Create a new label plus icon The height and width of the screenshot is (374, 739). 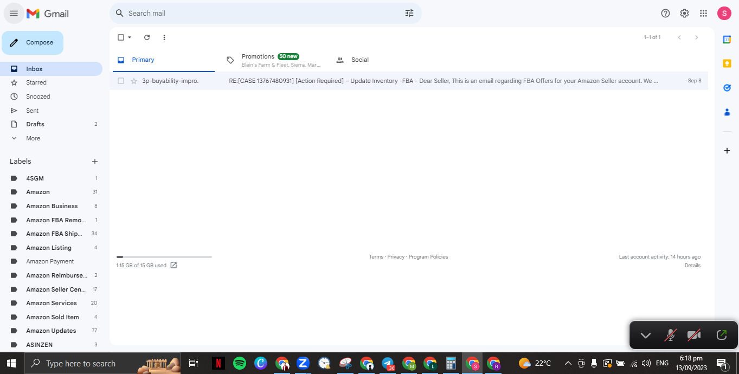coord(95,162)
